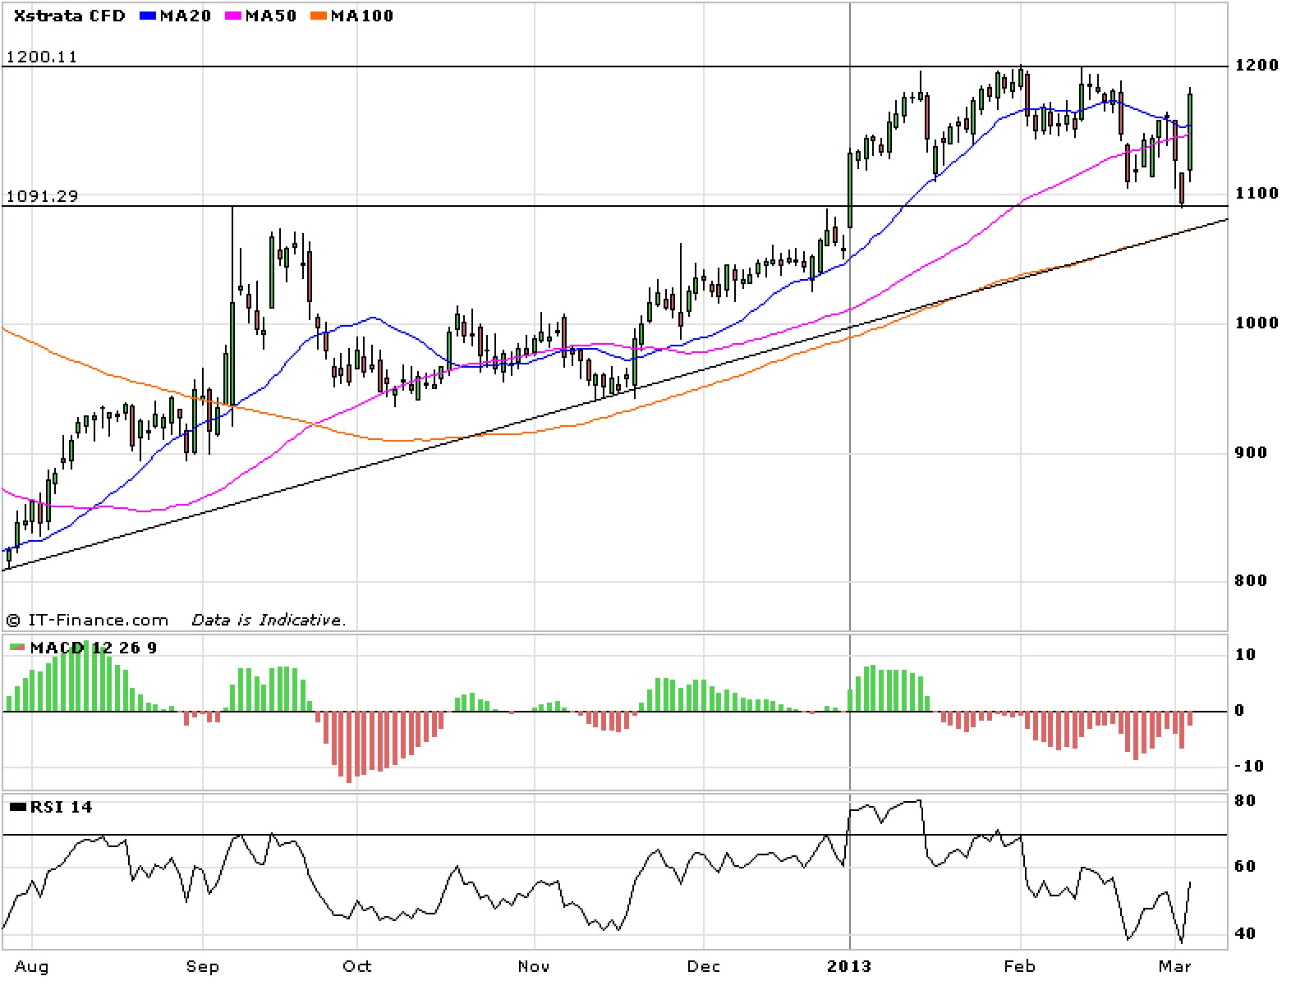Viewport: 1314px width, 985px height.
Task: Click the IT-Finance.com copyright text
Action: (x=87, y=620)
